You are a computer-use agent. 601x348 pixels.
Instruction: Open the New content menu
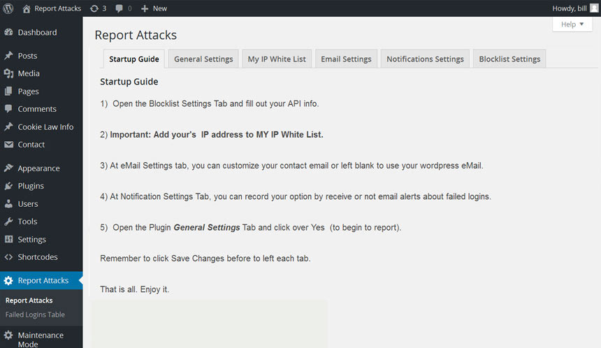coord(154,8)
